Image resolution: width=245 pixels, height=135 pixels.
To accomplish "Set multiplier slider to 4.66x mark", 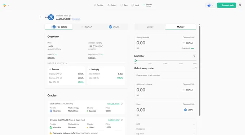I will (x=165, y=60).
